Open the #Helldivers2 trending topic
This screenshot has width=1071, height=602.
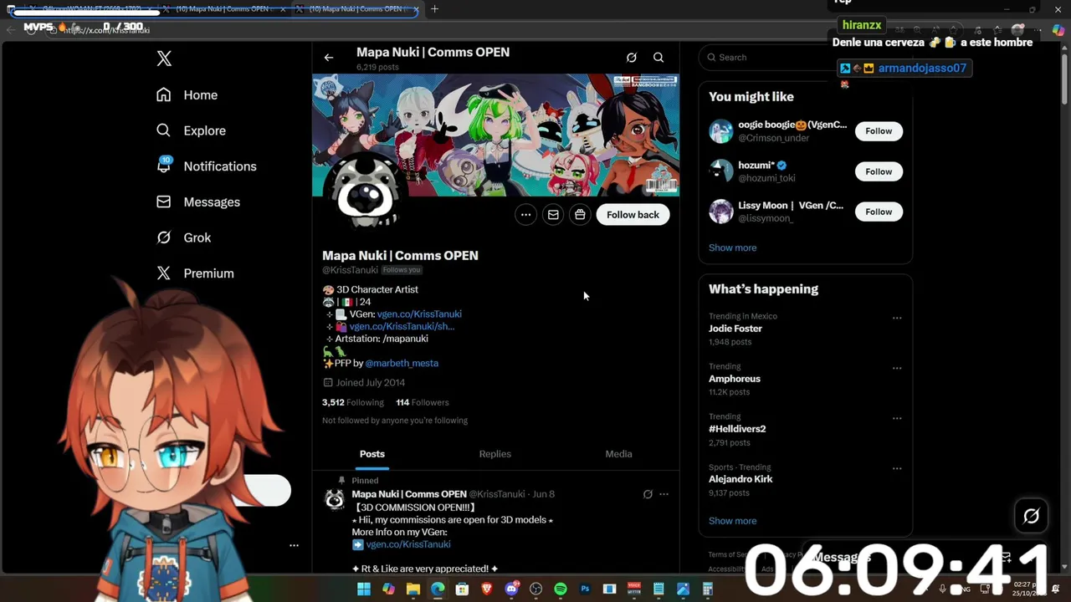tap(737, 429)
